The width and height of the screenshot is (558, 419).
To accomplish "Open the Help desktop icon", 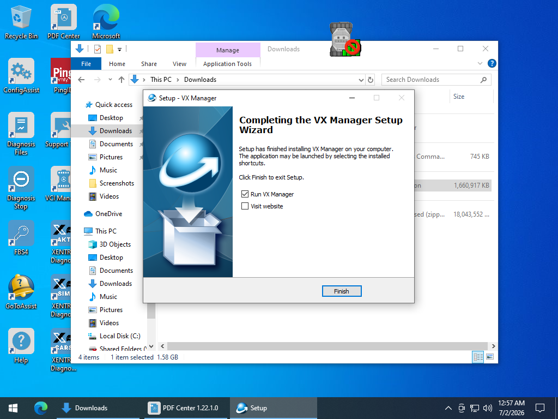I will coord(21,346).
